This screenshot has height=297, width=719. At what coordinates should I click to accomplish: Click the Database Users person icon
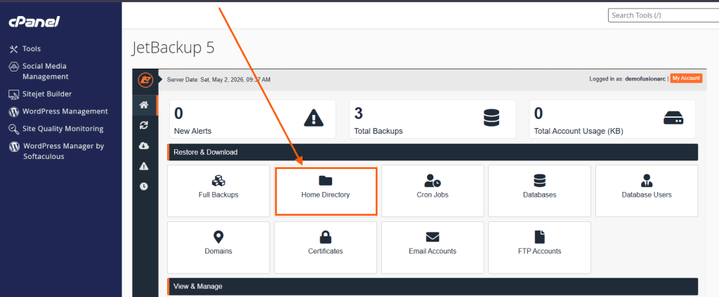(x=647, y=180)
